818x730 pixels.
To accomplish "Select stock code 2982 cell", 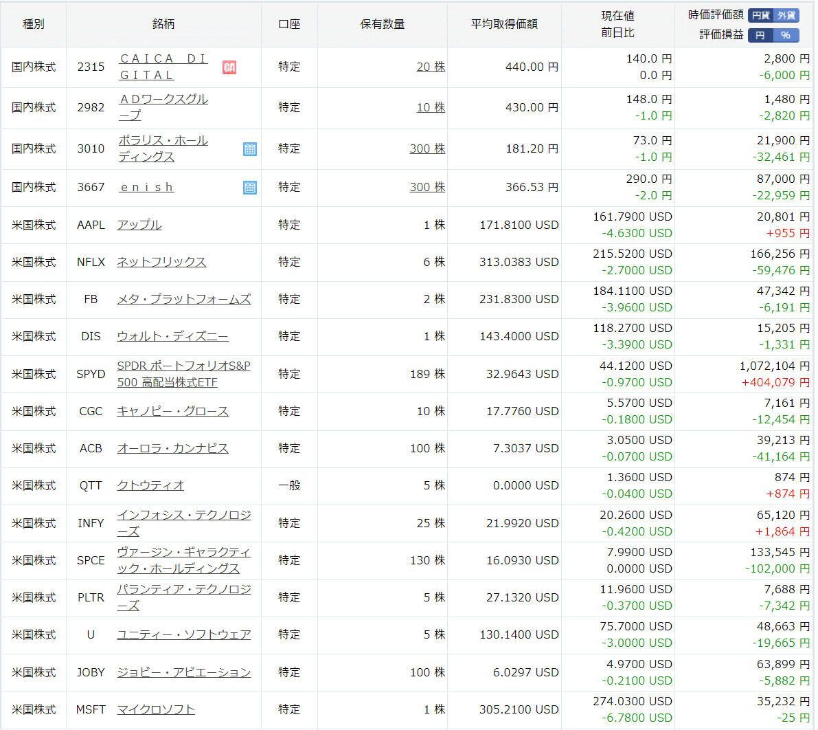I will 91,107.
